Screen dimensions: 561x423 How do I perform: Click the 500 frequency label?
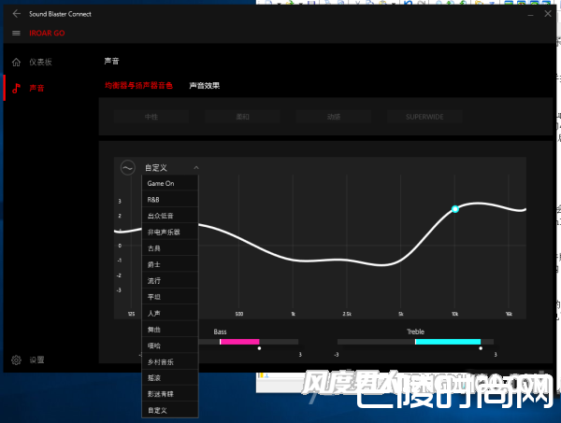point(239,314)
